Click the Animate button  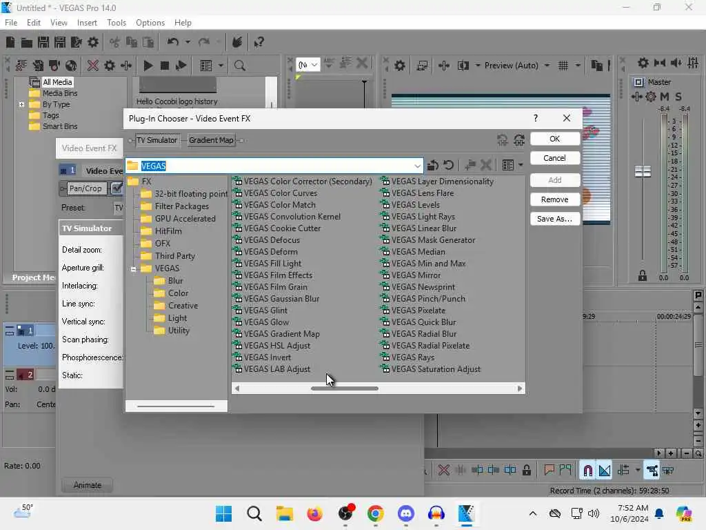pyautogui.click(x=88, y=485)
